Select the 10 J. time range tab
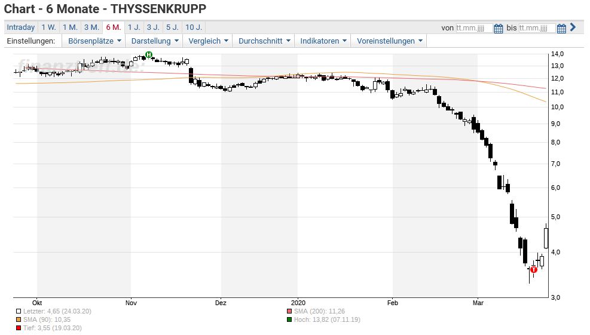Image resolution: width=590 pixels, height=335 pixels. coord(194,27)
